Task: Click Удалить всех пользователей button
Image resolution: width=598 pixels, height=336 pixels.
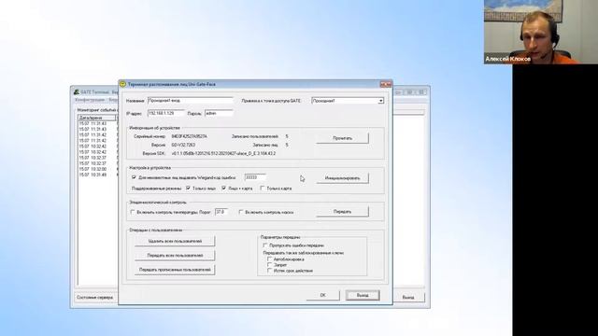Action: point(175,241)
